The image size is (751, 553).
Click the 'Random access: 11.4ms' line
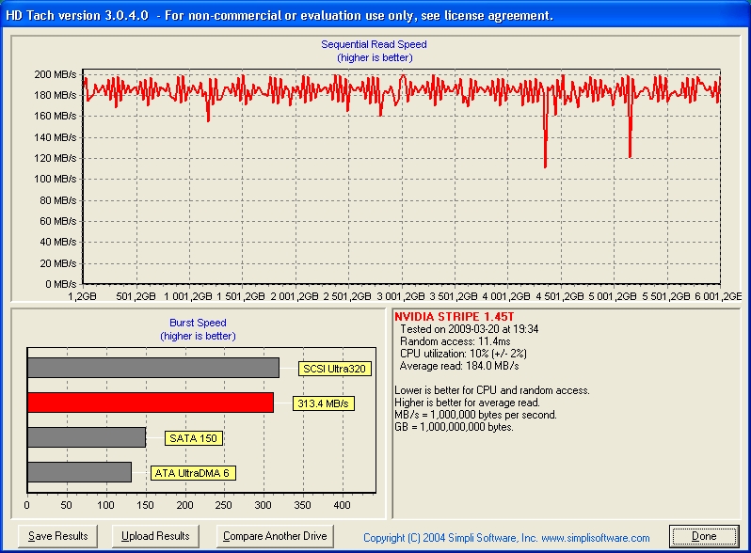click(455, 341)
